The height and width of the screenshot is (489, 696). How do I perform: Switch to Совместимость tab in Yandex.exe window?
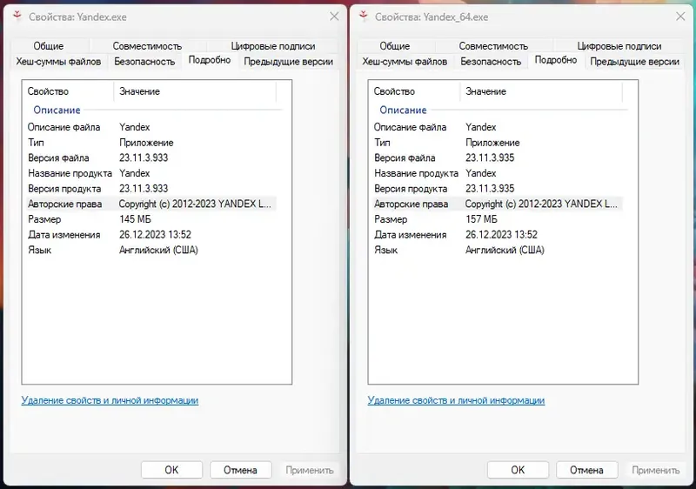click(x=147, y=46)
